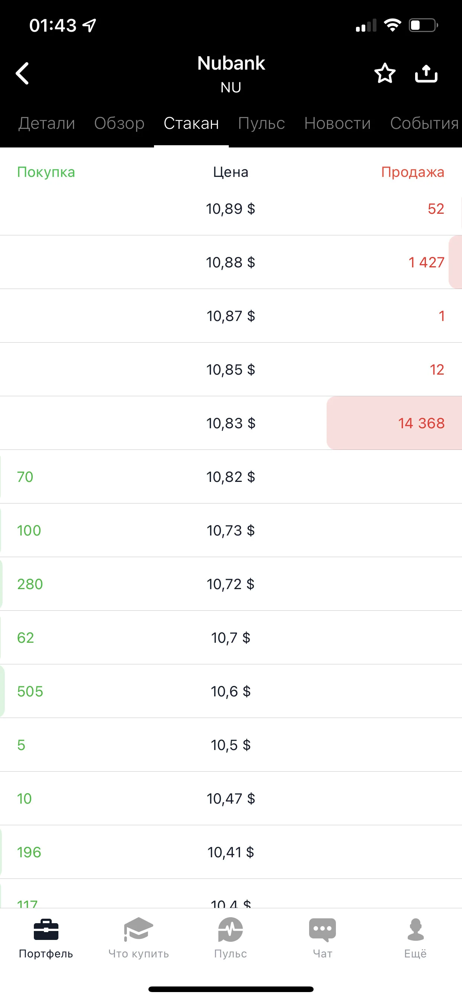Viewport: 462px width, 1001px height.
Task: Open Ещё profile tab
Action: point(416,938)
